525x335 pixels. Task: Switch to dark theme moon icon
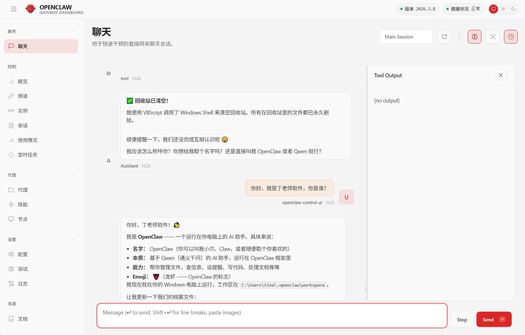(x=513, y=9)
